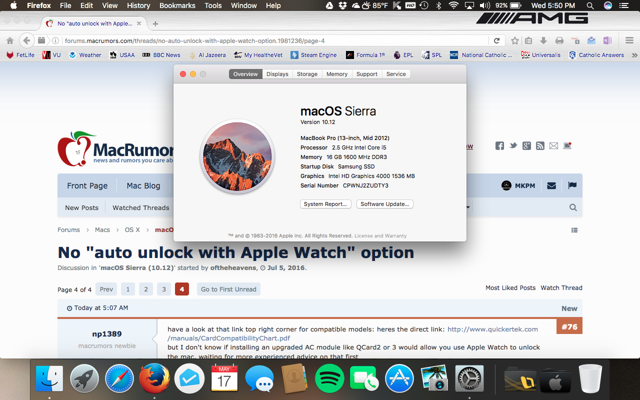Open MacRumors Facebook icon

coord(499,146)
